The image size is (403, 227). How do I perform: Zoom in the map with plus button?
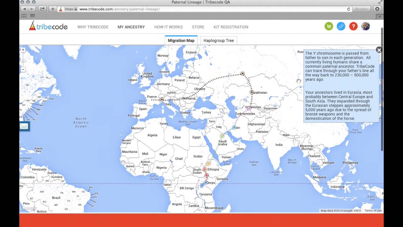[x=23, y=50]
